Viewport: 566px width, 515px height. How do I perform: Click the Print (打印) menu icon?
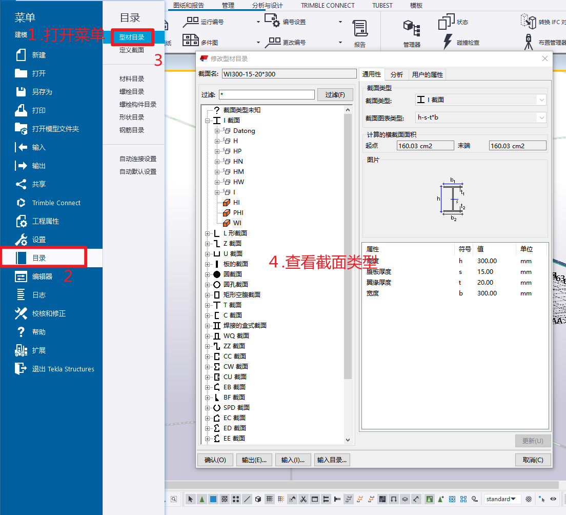pos(21,110)
